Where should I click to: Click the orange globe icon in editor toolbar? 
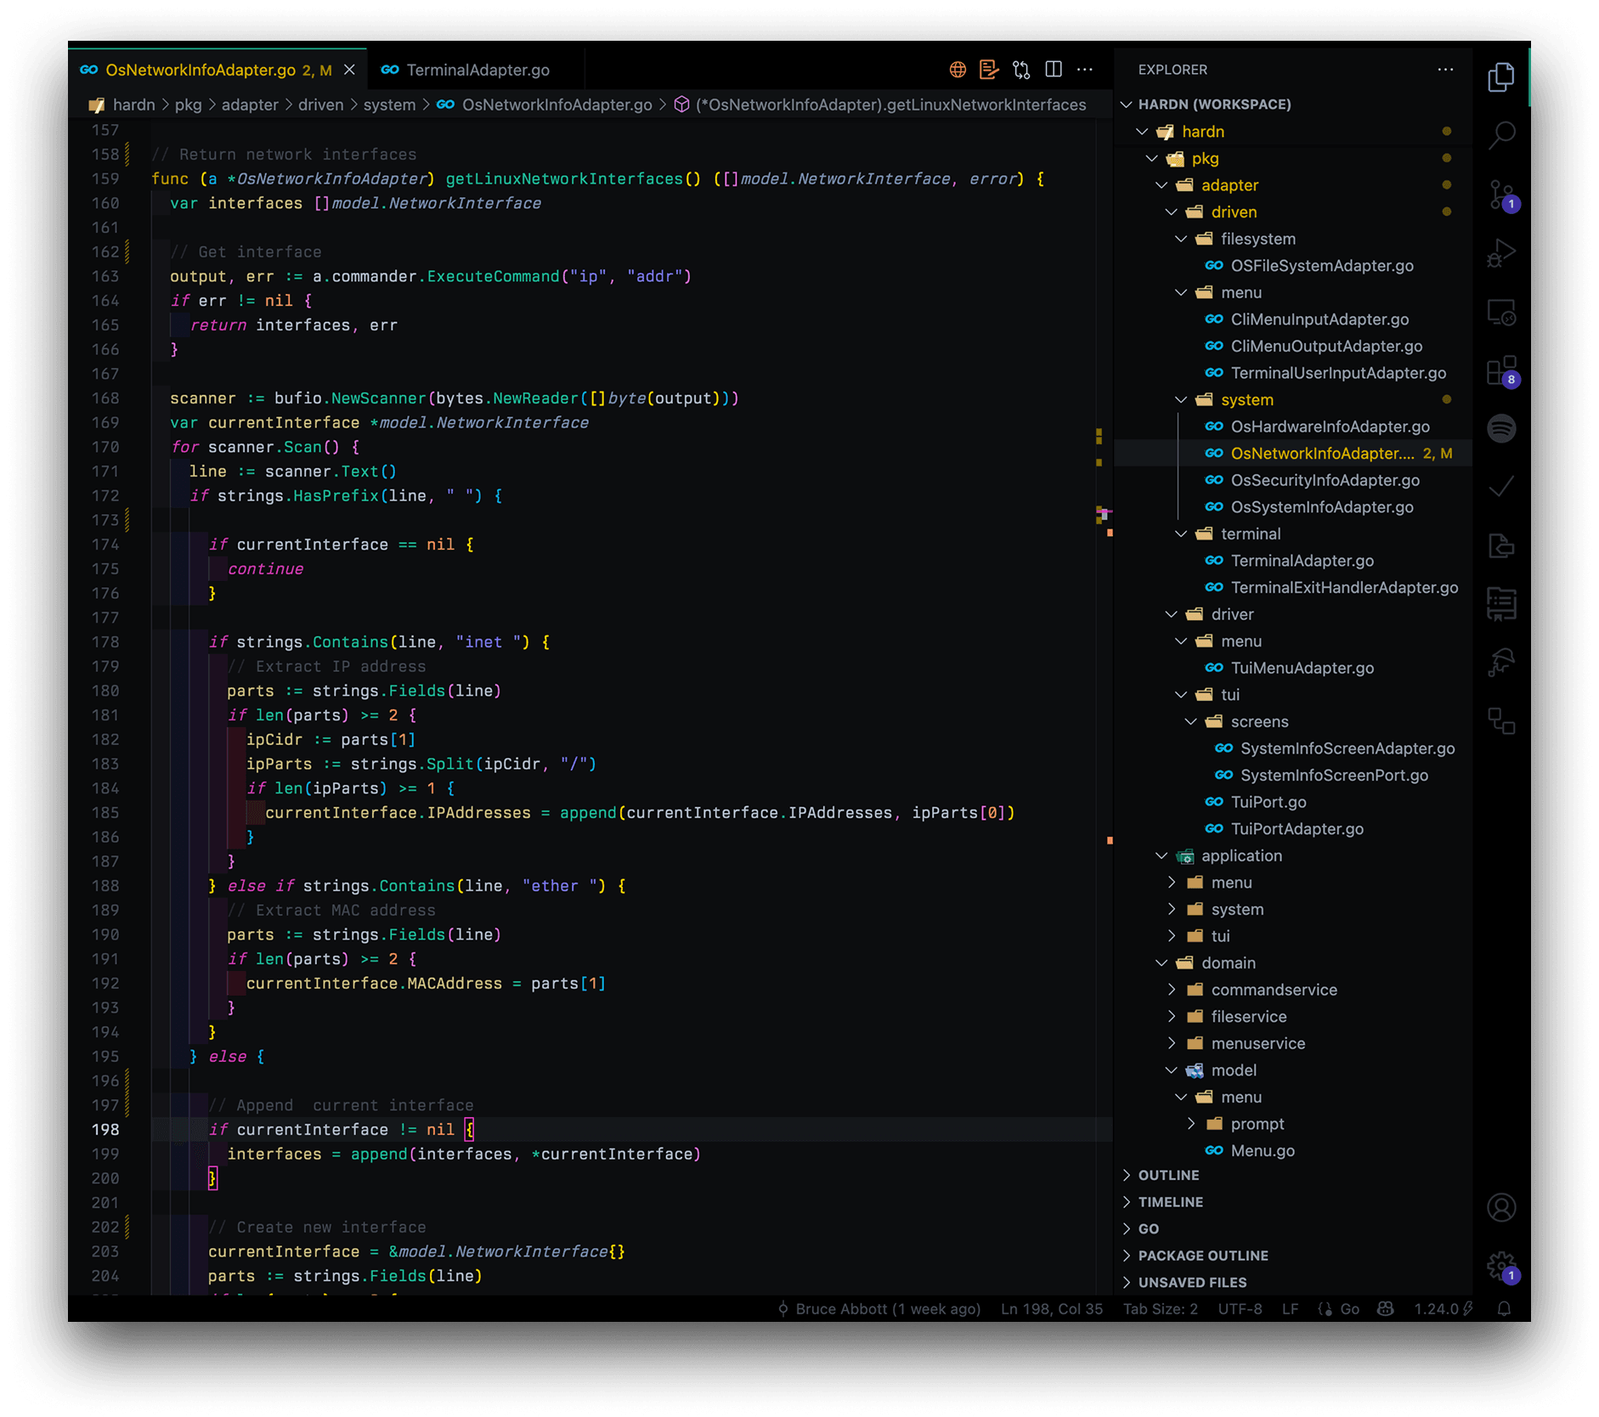click(957, 70)
